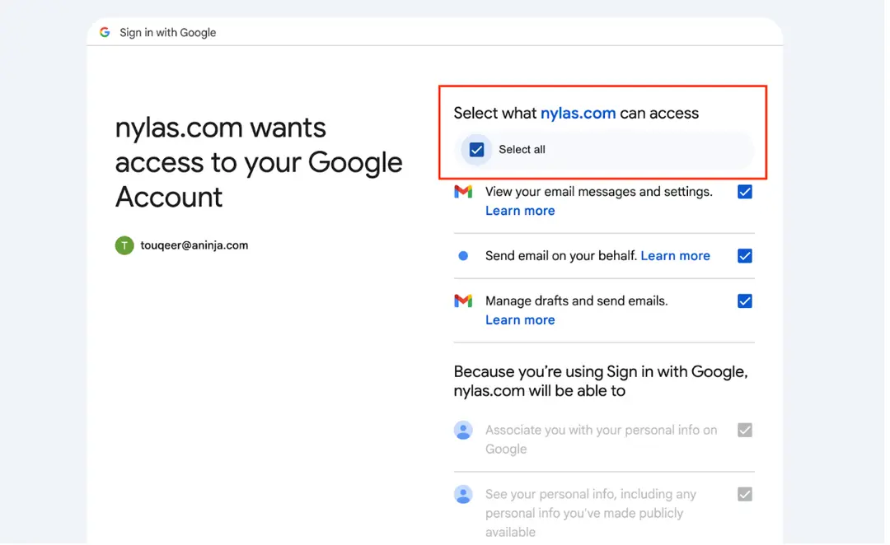The height and width of the screenshot is (545, 890).
Task: Uncheck Manage drafts and send emails
Action: (745, 301)
